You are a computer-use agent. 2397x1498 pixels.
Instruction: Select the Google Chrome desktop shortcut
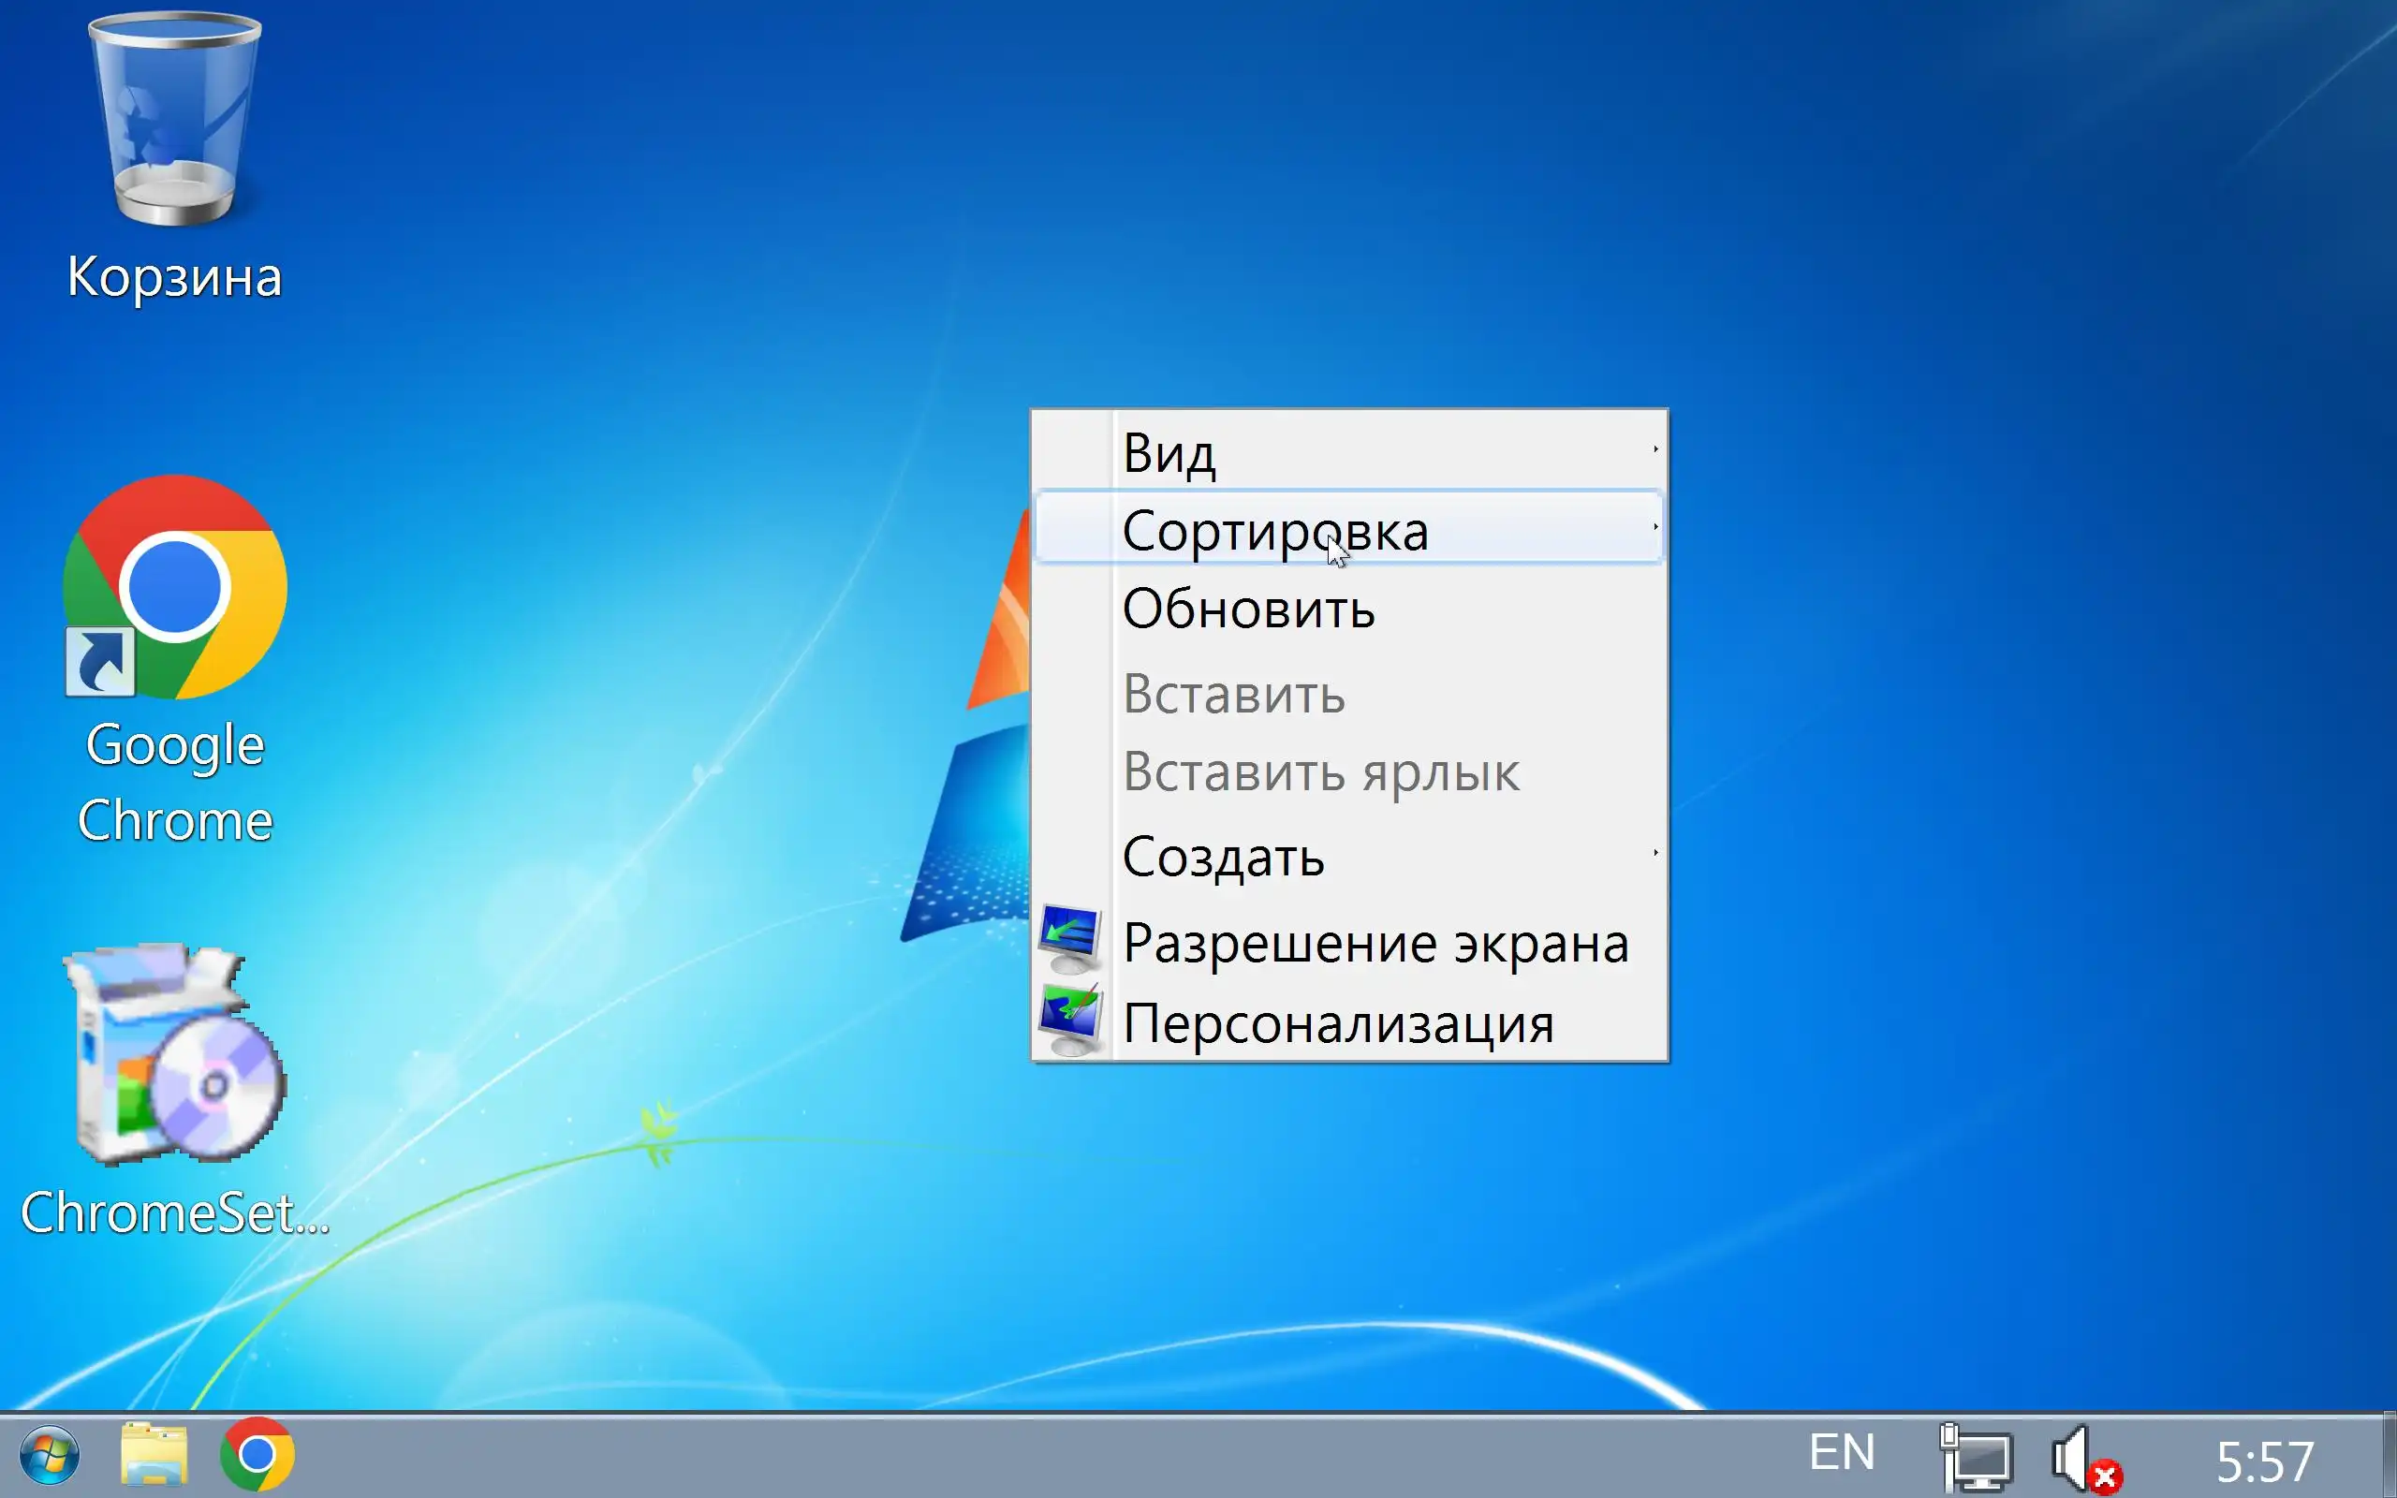[174, 588]
